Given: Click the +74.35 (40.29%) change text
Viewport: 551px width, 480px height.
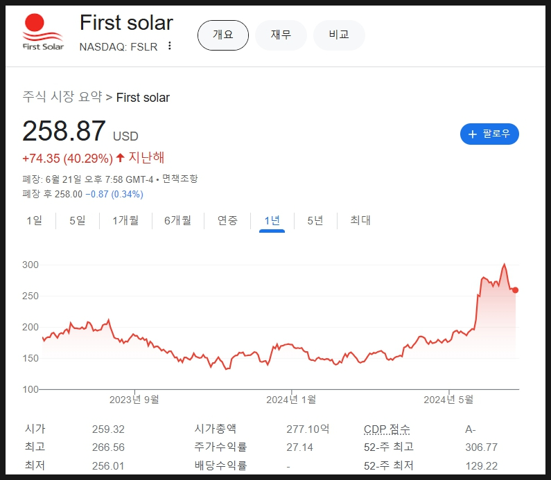Looking at the screenshot, I should [x=67, y=159].
